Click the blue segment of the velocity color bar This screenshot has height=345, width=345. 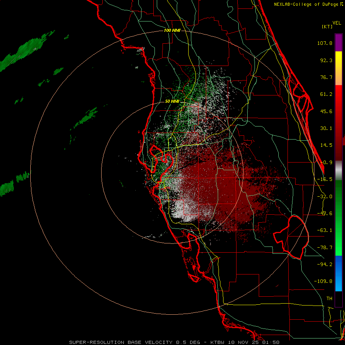click(338, 273)
